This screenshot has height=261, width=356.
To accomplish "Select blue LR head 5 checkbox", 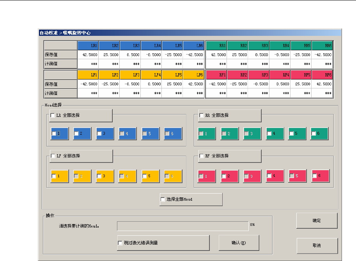I will [x=145, y=134].
